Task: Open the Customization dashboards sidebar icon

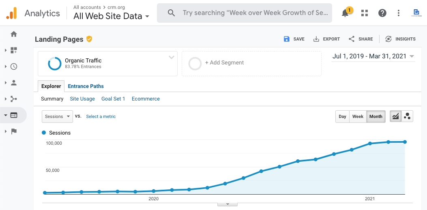Action: (x=14, y=50)
